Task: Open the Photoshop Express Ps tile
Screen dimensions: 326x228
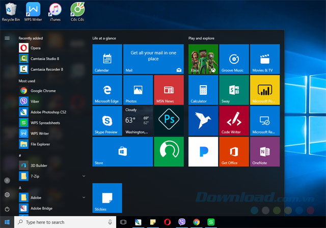Action: click(169, 121)
